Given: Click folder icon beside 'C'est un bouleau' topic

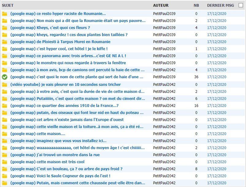Looking at the screenshot, I should point(5,169).
